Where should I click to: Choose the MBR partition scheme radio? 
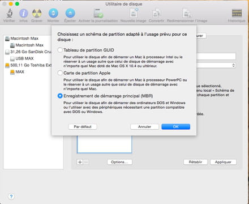(x=60, y=96)
